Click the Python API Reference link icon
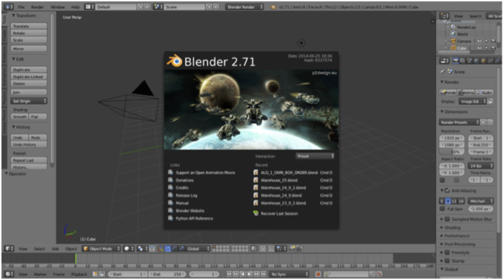504x280 pixels. pos(170,218)
